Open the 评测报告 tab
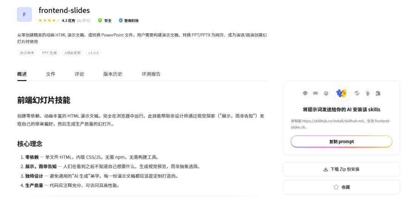Screen dimensions: 408x199 pyautogui.click(x=151, y=74)
